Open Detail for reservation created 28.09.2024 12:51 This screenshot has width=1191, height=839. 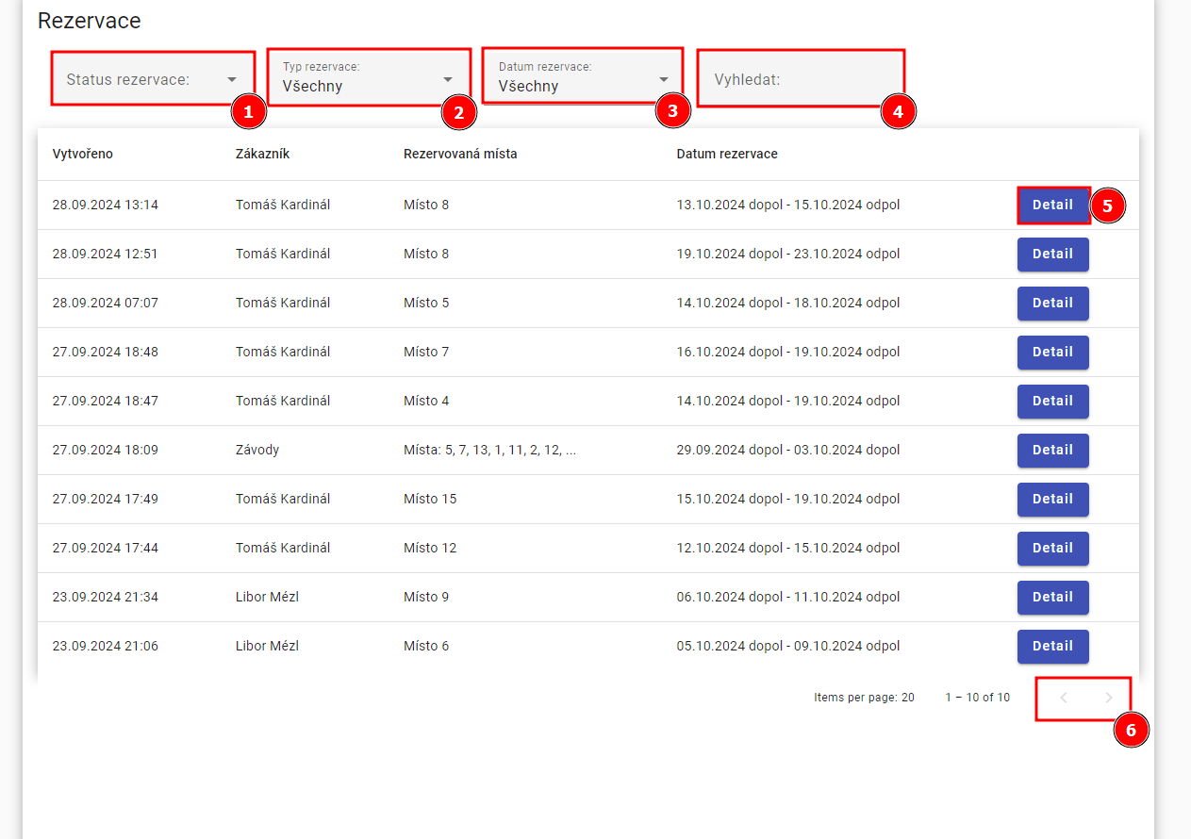click(x=1052, y=255)
